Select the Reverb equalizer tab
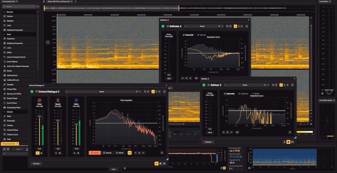The width and height of the screenshot is (337, 173). pos(108,153)
